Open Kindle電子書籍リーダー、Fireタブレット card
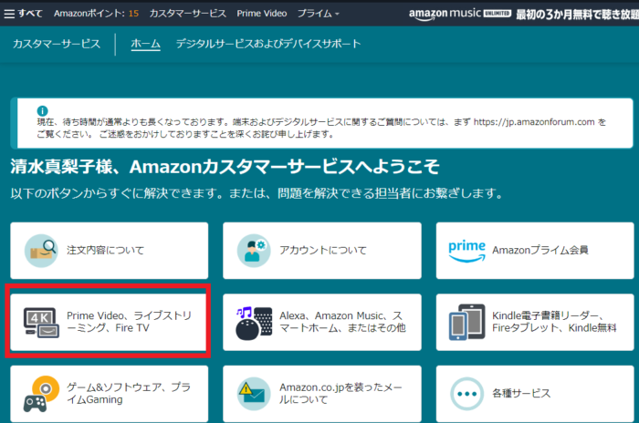This screenshot has width=639, height=423. (535, 322)
